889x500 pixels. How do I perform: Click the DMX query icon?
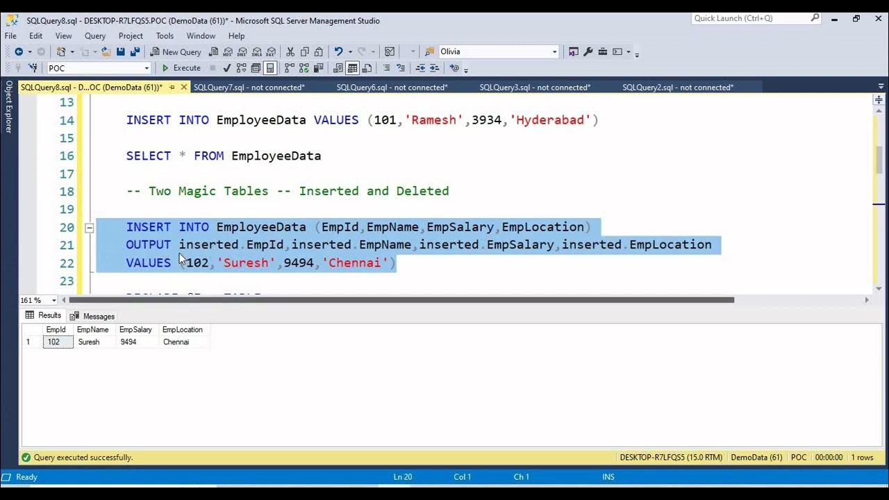[x=242, y=51]
